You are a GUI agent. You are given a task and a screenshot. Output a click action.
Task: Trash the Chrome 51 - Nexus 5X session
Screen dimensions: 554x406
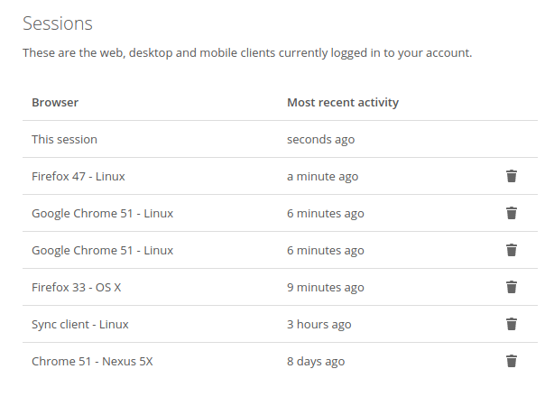click(x=512, y=361)
